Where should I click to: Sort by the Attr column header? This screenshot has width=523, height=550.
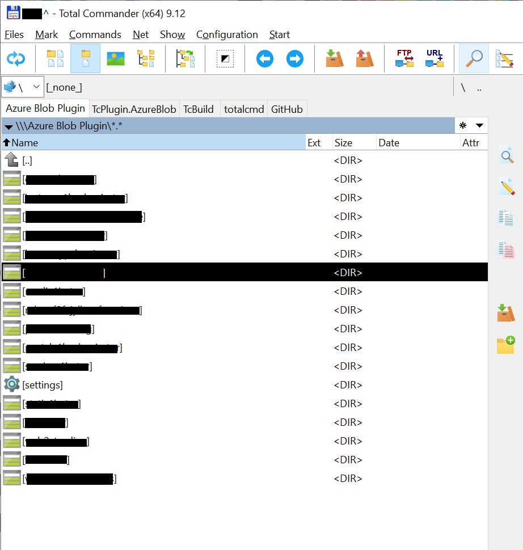pos(474,143)
